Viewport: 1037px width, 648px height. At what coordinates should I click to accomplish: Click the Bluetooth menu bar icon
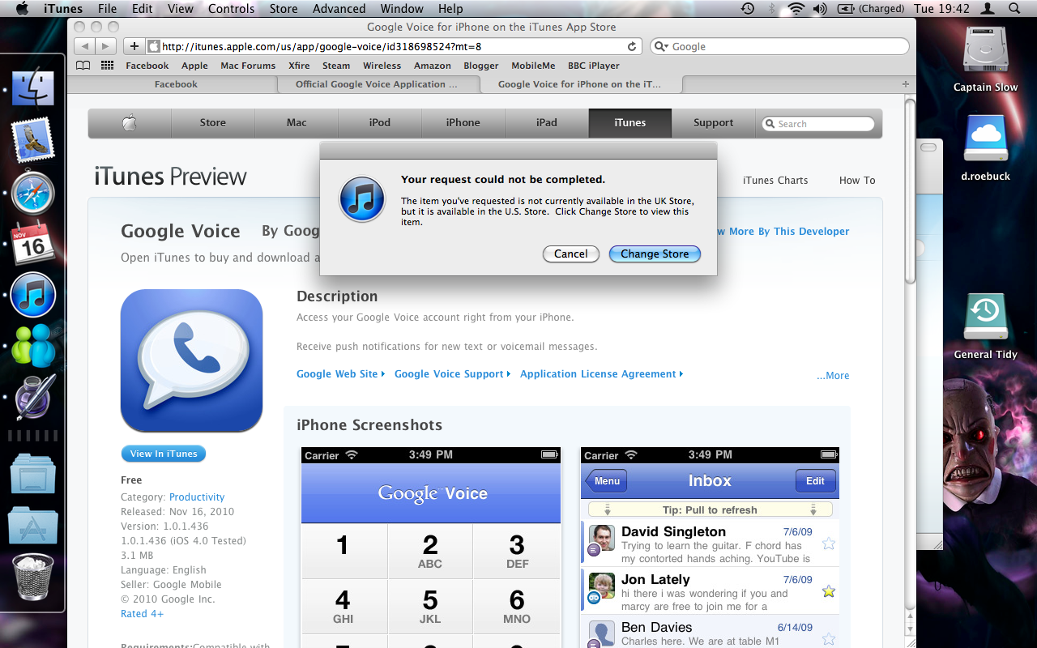pos(772,9)
